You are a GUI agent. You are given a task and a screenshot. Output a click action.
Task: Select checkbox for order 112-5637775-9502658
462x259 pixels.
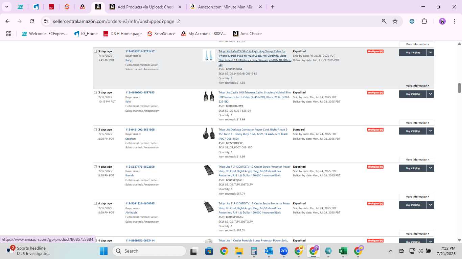95,167
